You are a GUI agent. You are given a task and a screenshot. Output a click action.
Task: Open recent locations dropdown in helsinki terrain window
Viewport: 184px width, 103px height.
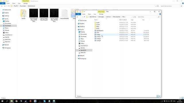coord(7,6)
